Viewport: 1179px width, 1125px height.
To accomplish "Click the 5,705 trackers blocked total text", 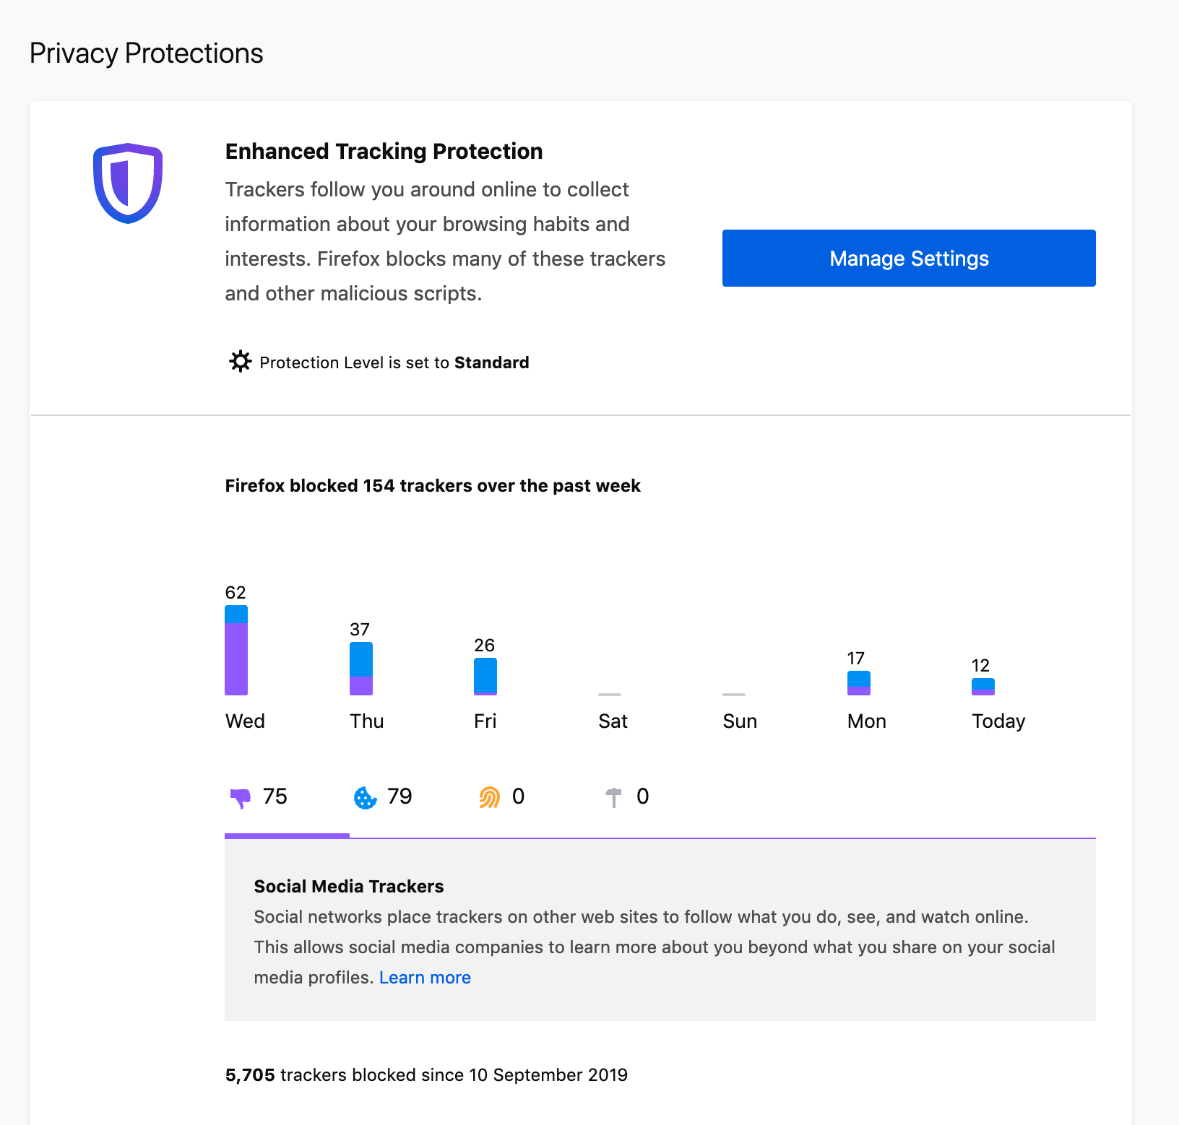I will [x=426, y=1075].
